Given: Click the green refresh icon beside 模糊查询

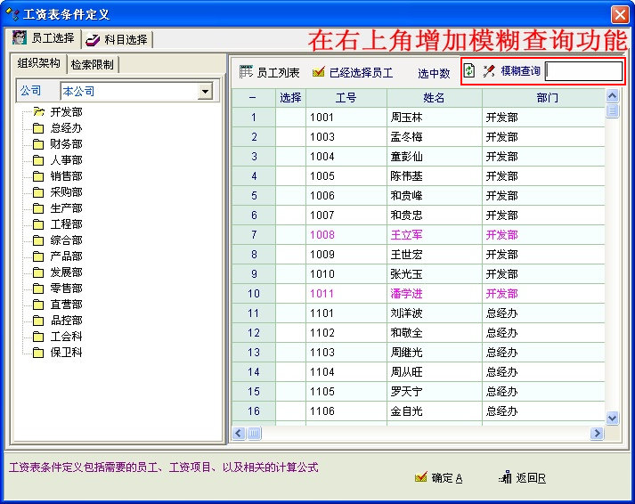Looking at the screenshot, I should [469, 71].
